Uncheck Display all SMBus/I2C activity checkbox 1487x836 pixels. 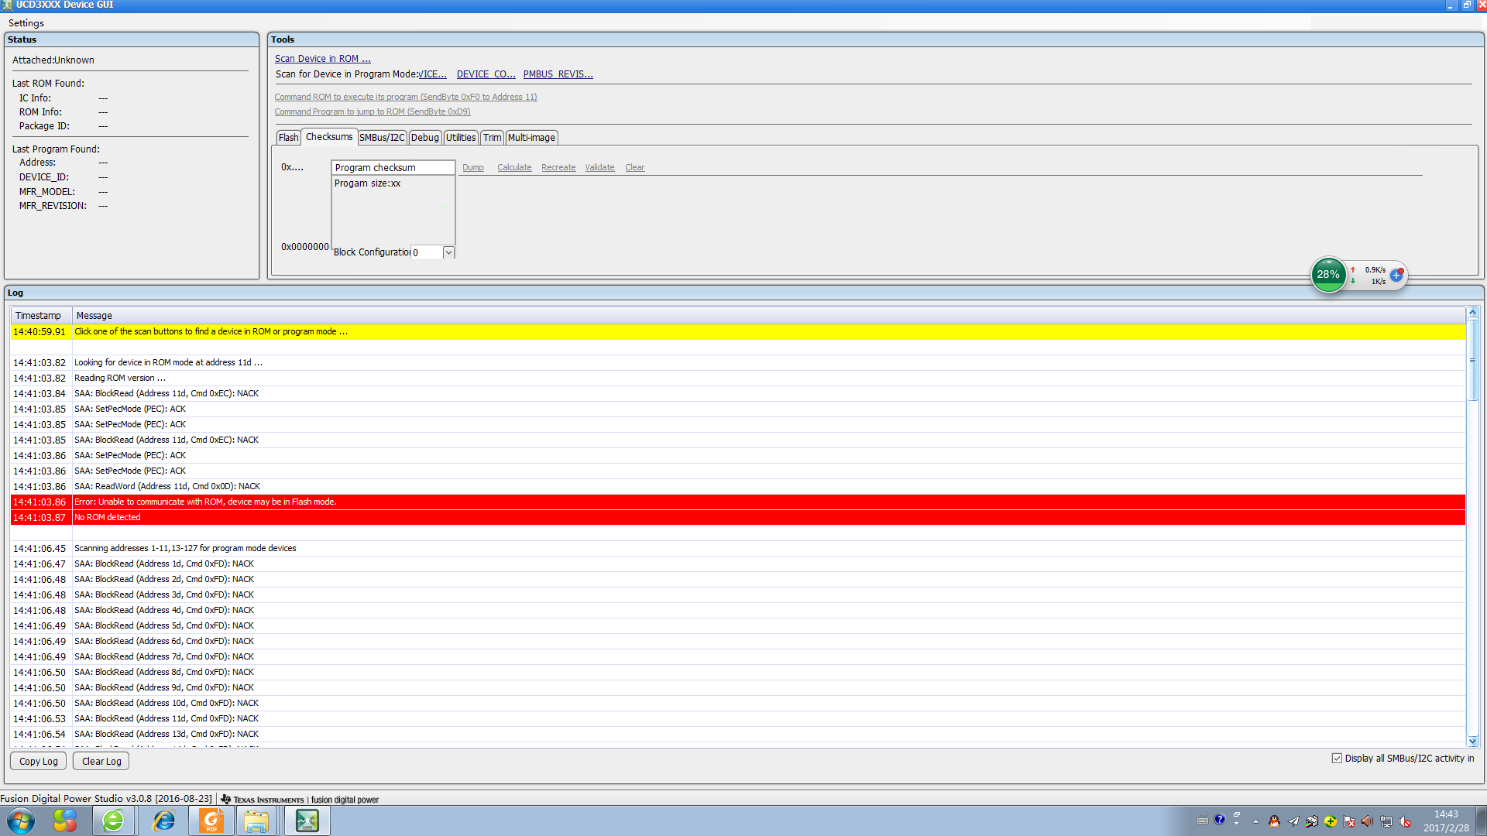1337,759
